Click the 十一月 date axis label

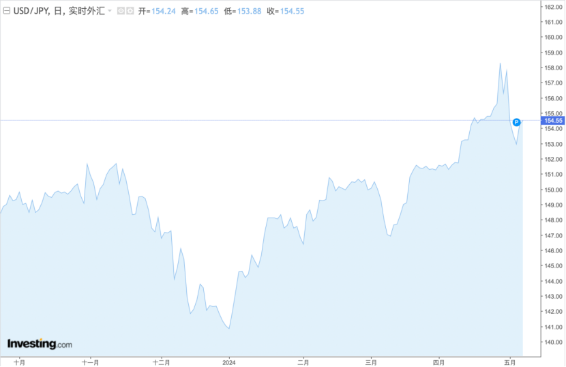click(90, 362)
